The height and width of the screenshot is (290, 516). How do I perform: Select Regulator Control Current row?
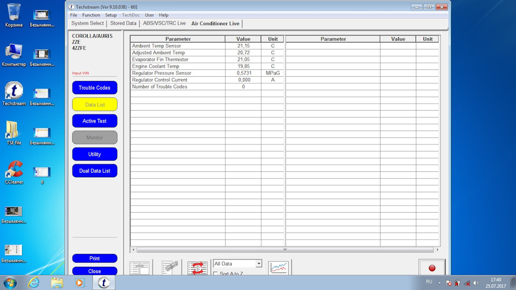(x=207, y=80)
